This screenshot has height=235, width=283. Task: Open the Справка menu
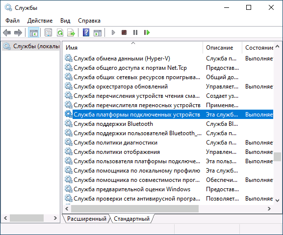(89, 21)
